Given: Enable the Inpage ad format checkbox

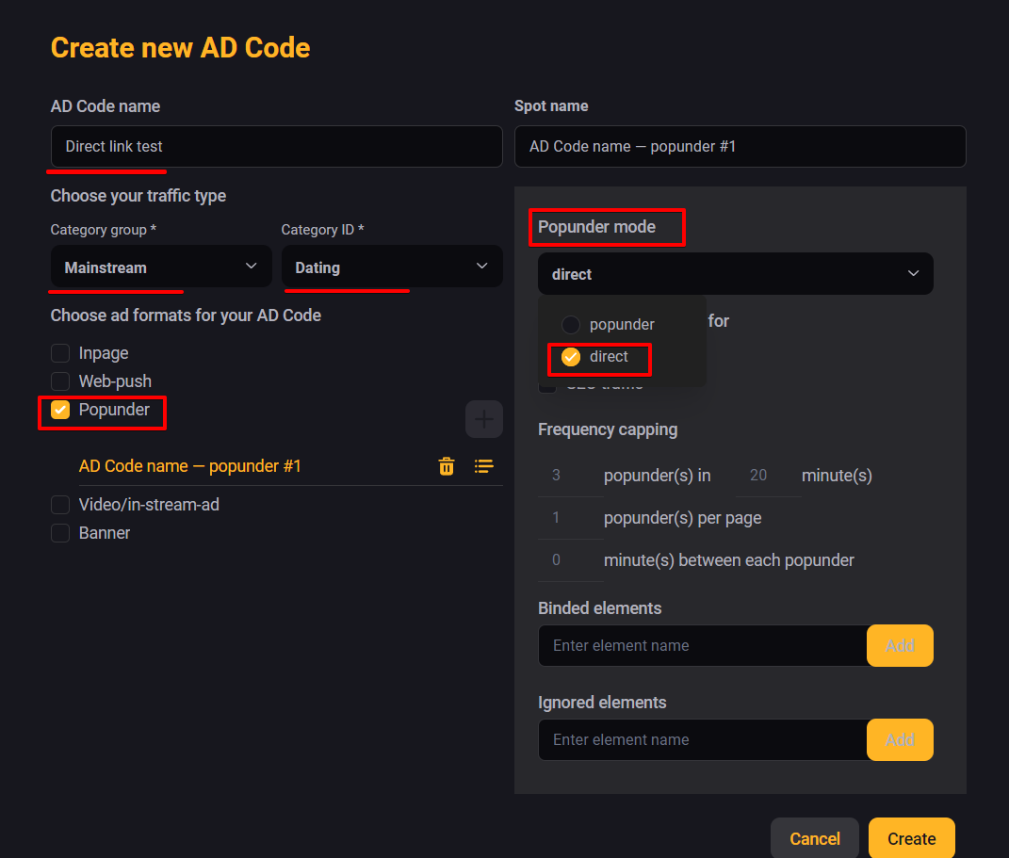Looking at the screenshot, I should pos(60,353).
